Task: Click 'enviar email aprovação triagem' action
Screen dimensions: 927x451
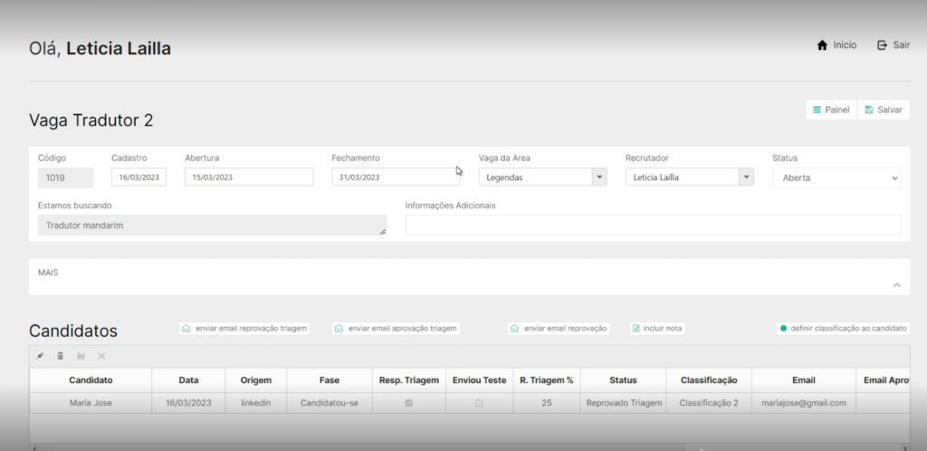Action: (396, 328)
